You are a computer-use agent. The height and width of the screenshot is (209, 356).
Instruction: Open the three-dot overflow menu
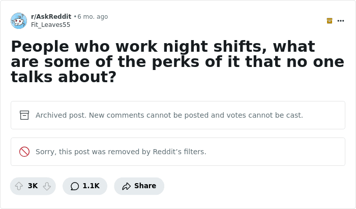pyautogui.click(x=341, y=21)
